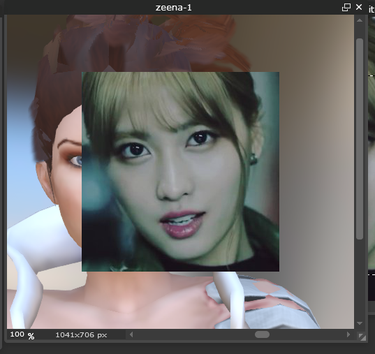Click the horizontal scrollbar thumb

click(x=262, y=334)
